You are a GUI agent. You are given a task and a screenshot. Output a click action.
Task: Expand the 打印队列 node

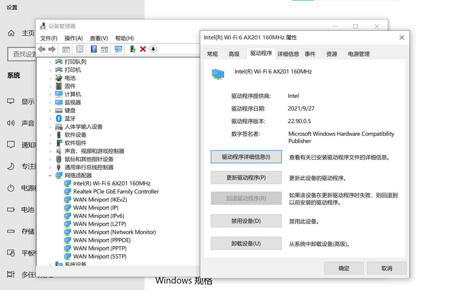pos(50,62)
